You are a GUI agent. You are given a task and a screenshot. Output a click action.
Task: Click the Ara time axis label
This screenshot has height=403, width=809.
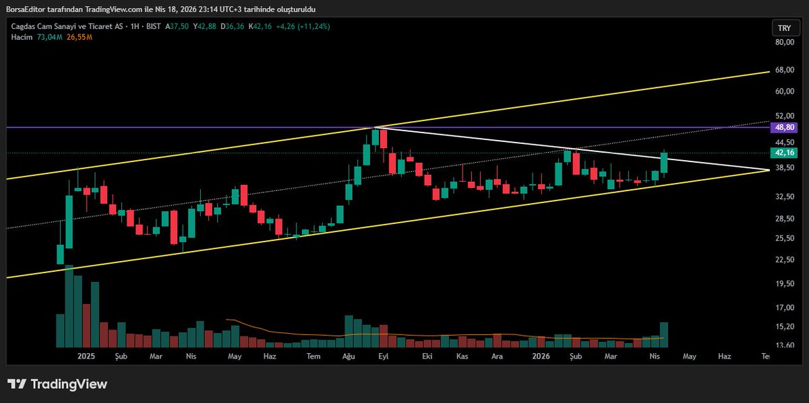pos(498,355)
